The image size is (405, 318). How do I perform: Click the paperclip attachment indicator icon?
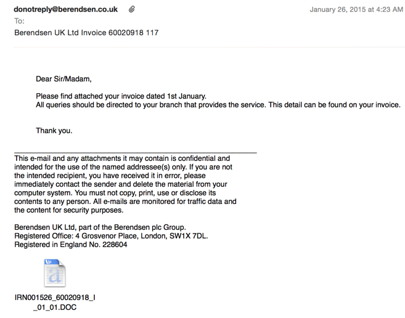click(x=132, y=10)
